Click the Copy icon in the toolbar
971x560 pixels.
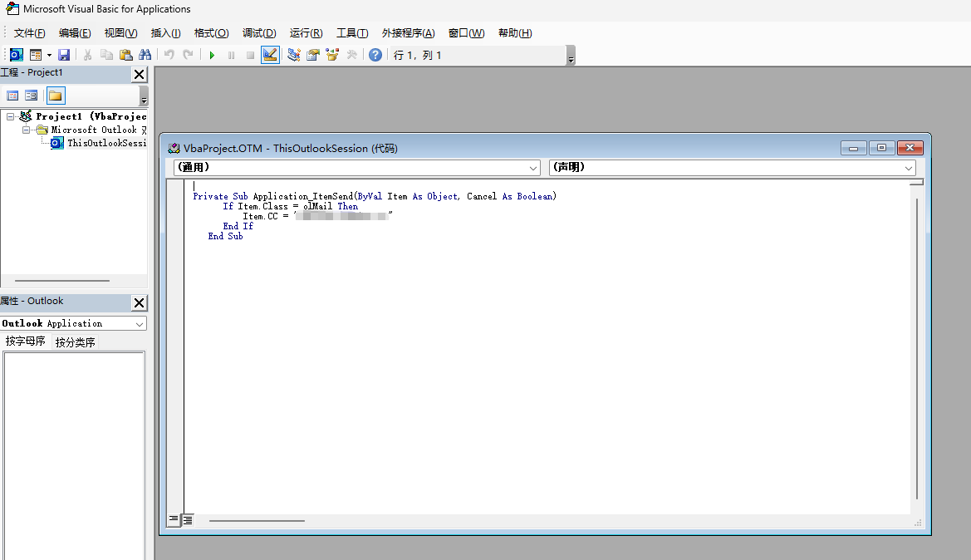[106, 55]
